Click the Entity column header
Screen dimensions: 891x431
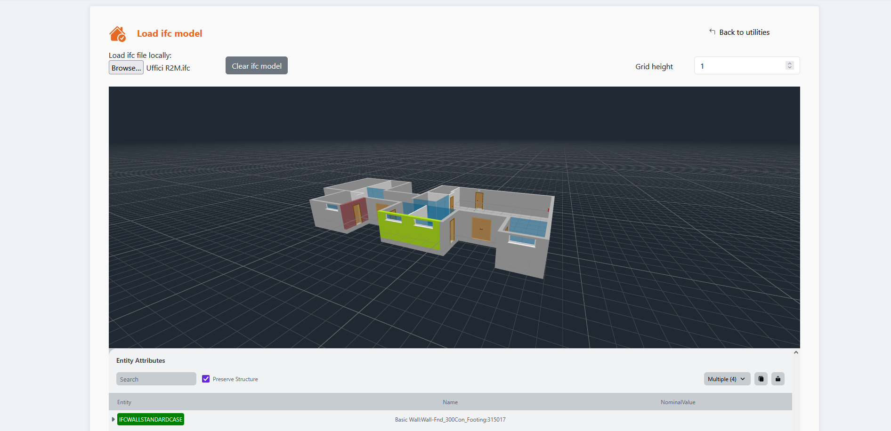124,402
